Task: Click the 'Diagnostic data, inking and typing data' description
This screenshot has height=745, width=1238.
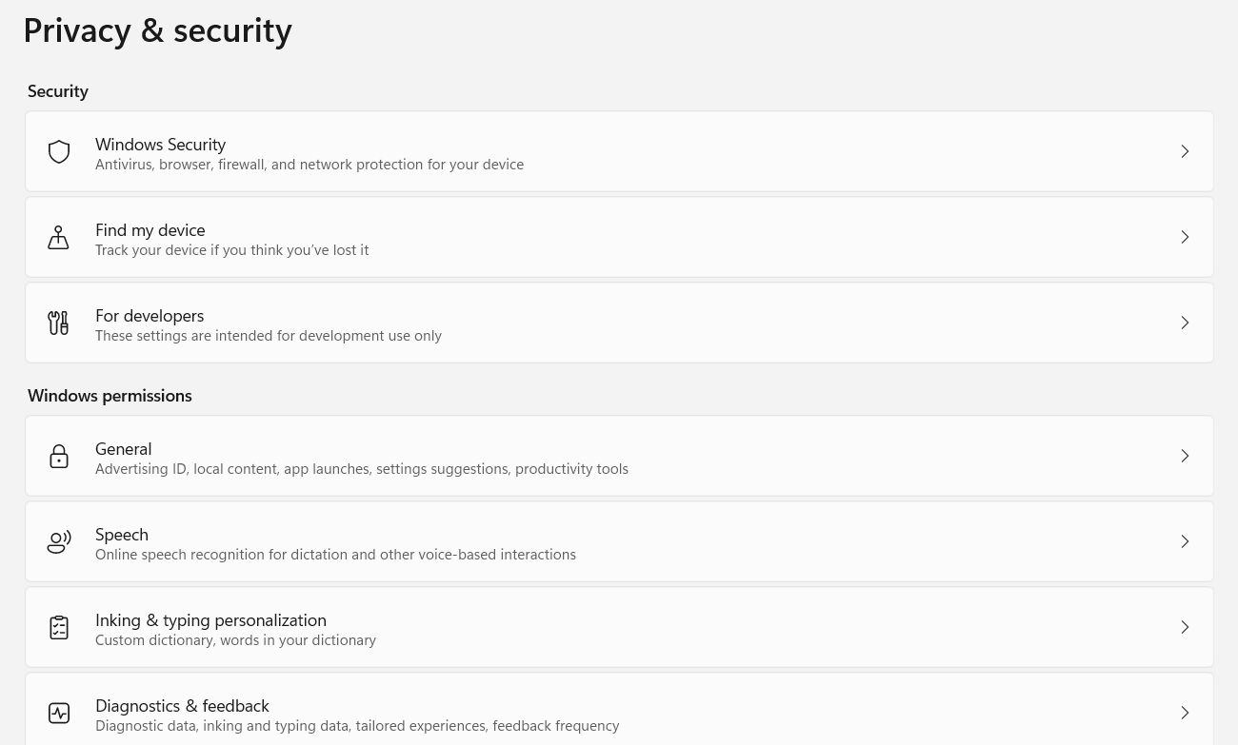Action: [357, 726]
